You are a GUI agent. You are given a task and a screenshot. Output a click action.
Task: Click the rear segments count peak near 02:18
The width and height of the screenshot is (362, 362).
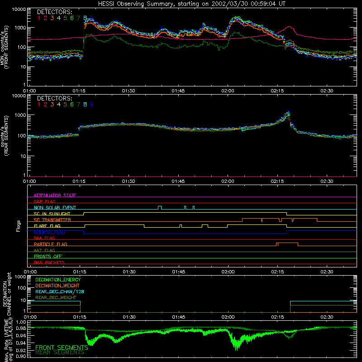[288, 112]
